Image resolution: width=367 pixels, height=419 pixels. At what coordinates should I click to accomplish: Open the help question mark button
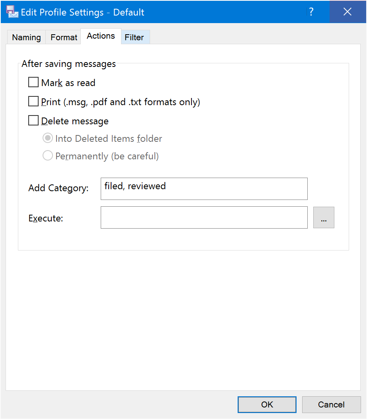pos(311,12)
